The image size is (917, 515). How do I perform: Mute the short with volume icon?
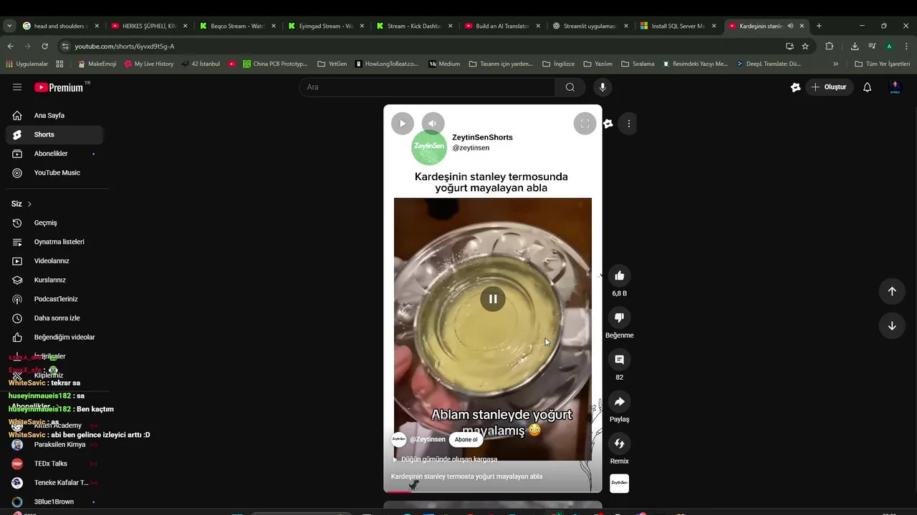coord(433,123)
